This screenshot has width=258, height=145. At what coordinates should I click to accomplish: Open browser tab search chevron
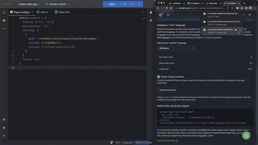point(254,3)
